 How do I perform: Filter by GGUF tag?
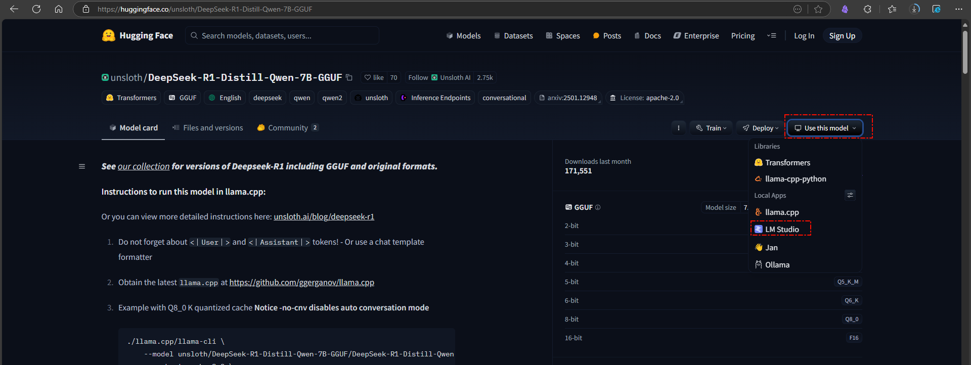point(183,98)
